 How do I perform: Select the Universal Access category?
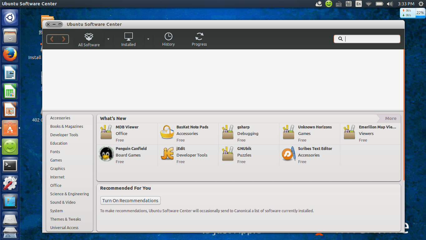click(x=64, y=228)
